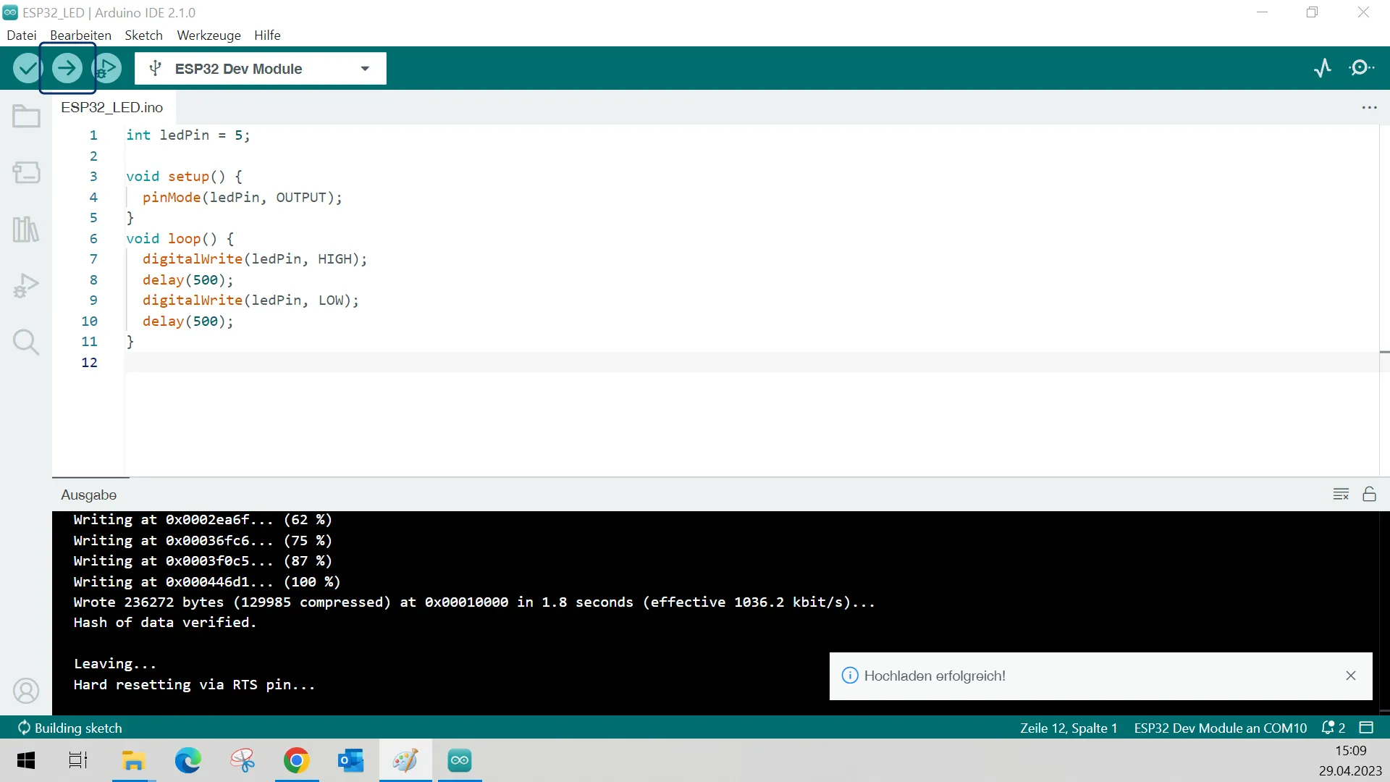This screenshot has width=1390, height=782.
Task: Dismiss the 'Hochladen erfolgreich!' notification
Action: coord(1351,676)
